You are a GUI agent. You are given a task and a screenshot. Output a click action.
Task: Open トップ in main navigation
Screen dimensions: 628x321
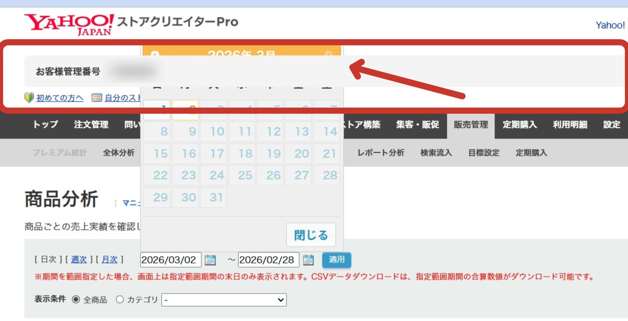coord(46,125)
